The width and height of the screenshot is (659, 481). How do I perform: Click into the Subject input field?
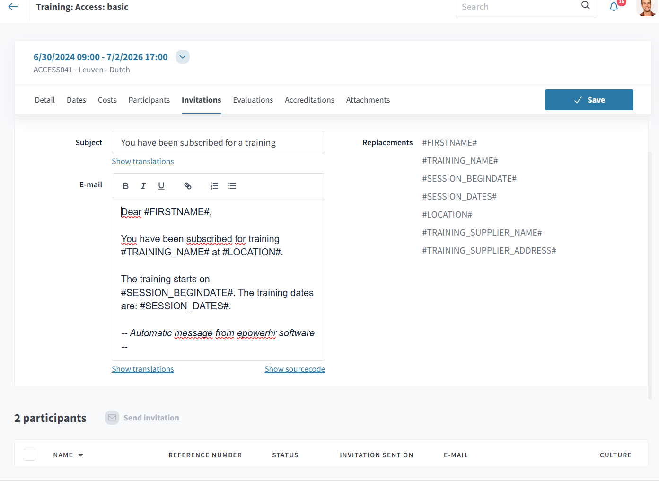click(x=218, y=142)
